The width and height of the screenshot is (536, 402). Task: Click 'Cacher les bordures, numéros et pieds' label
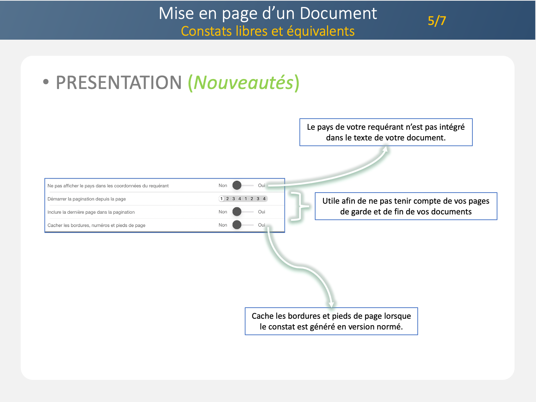tap(96, 225)
